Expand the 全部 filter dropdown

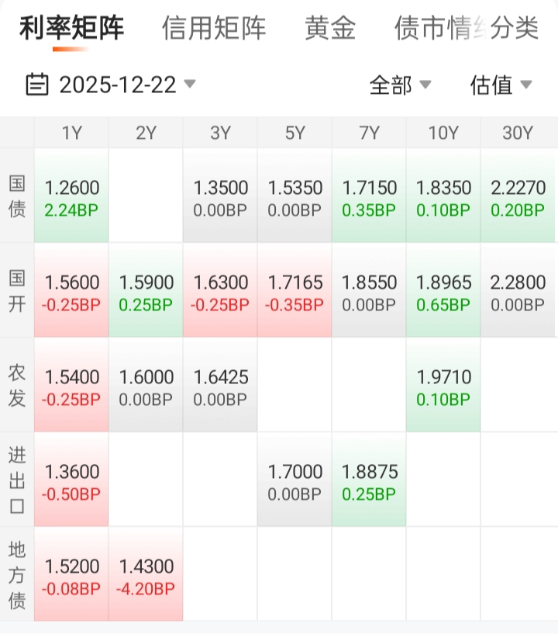(x=400, y=85)
